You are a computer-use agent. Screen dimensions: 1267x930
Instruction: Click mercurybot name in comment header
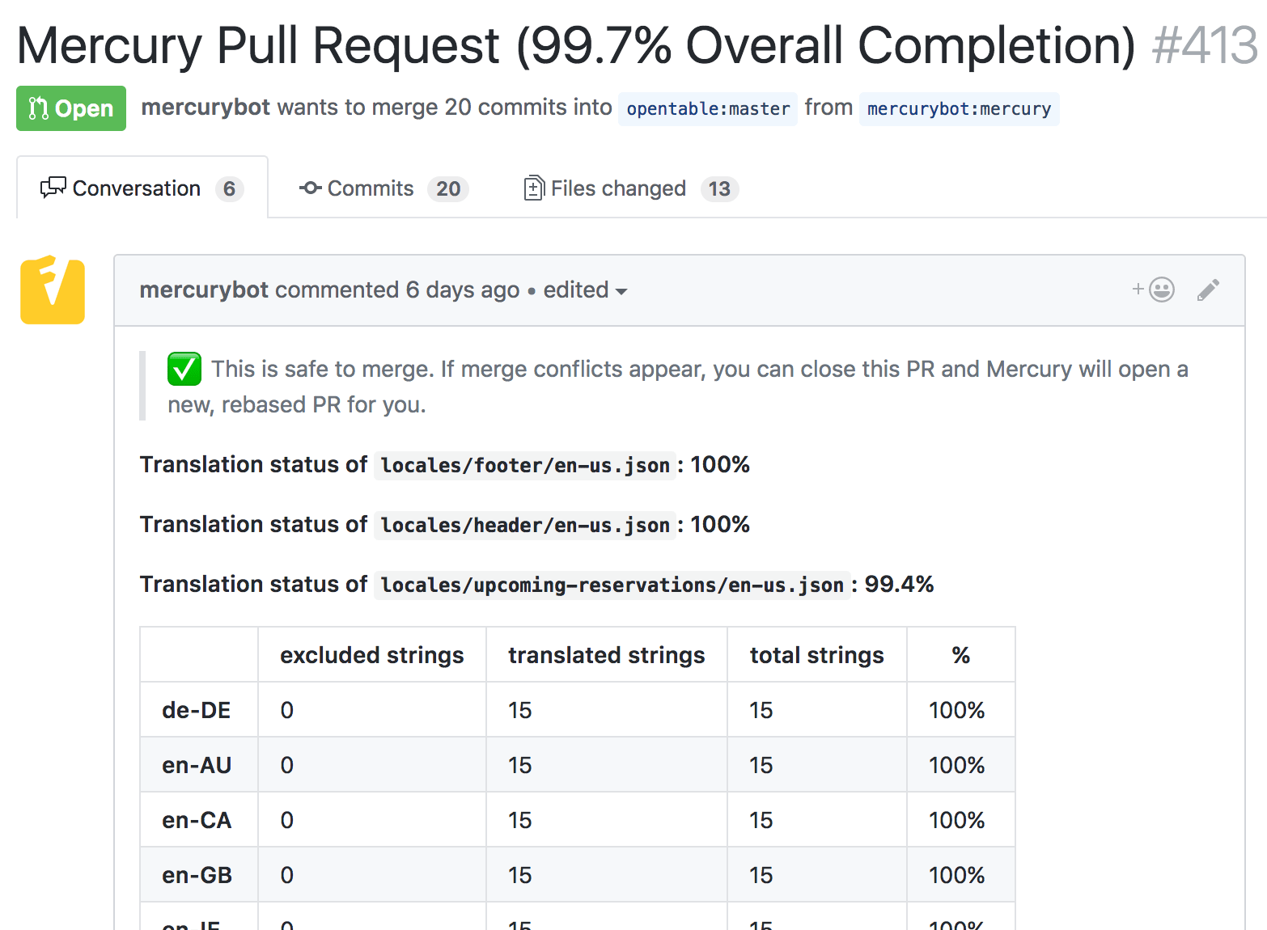point(204,290)
